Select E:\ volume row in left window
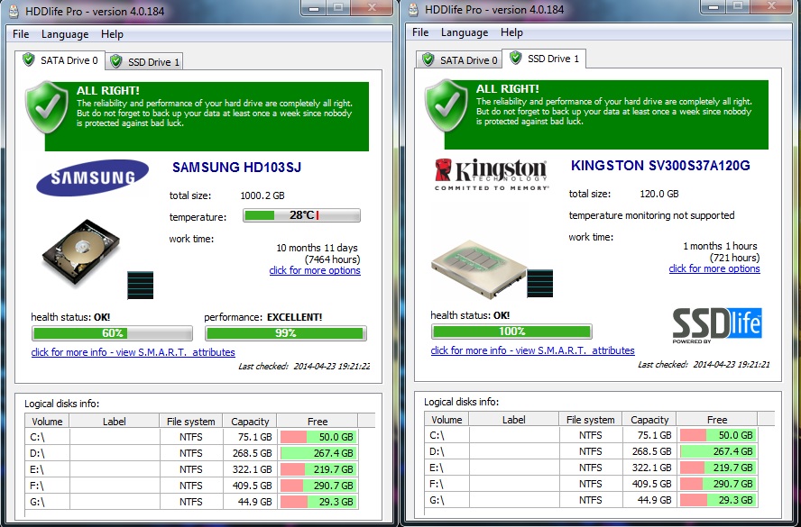 pos(191,469)
